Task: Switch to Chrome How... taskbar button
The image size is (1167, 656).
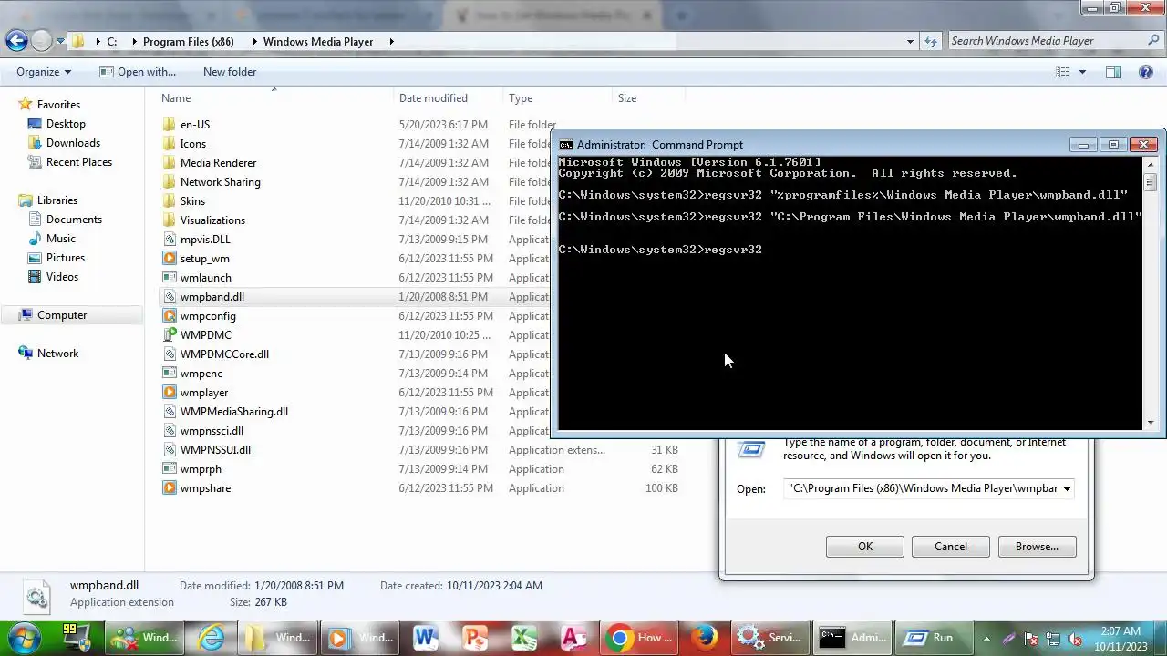Action: pos(639,638)
